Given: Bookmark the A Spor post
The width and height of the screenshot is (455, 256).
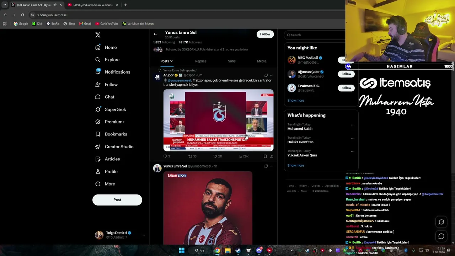Looking at the screenshot, I should click(x=265, y=156).
